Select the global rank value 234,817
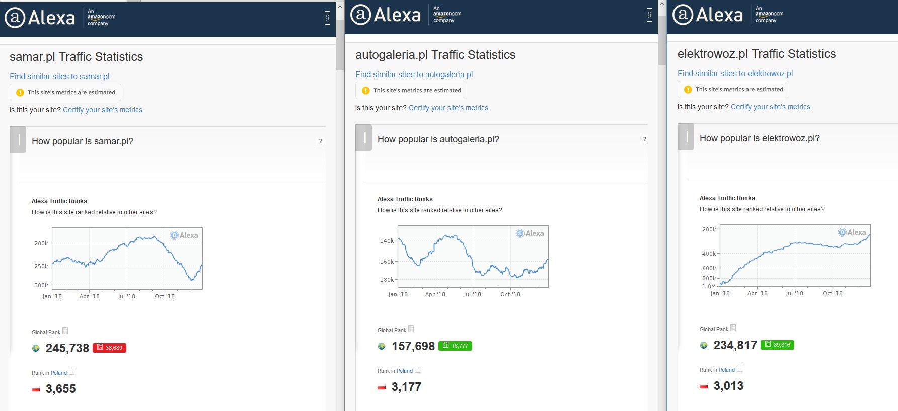This screenshot has height=411, width=898. click(735, 345)
